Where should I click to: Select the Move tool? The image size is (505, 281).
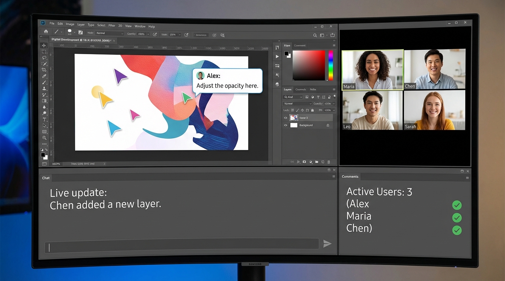(x=44, y=46)
